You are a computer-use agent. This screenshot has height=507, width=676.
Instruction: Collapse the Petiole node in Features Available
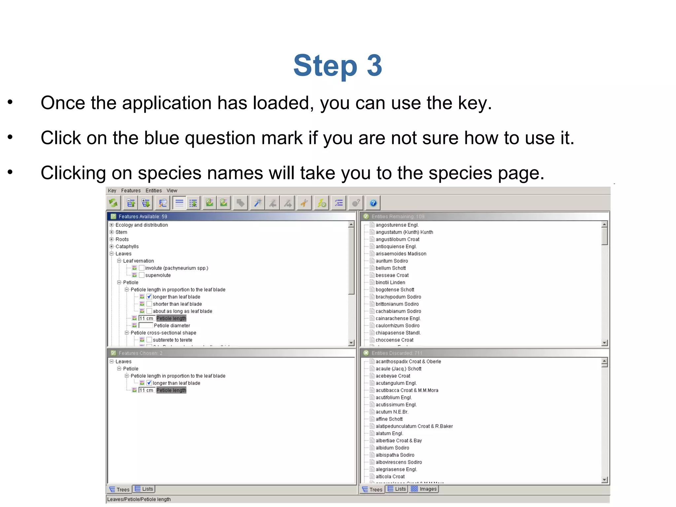(119, 283)
